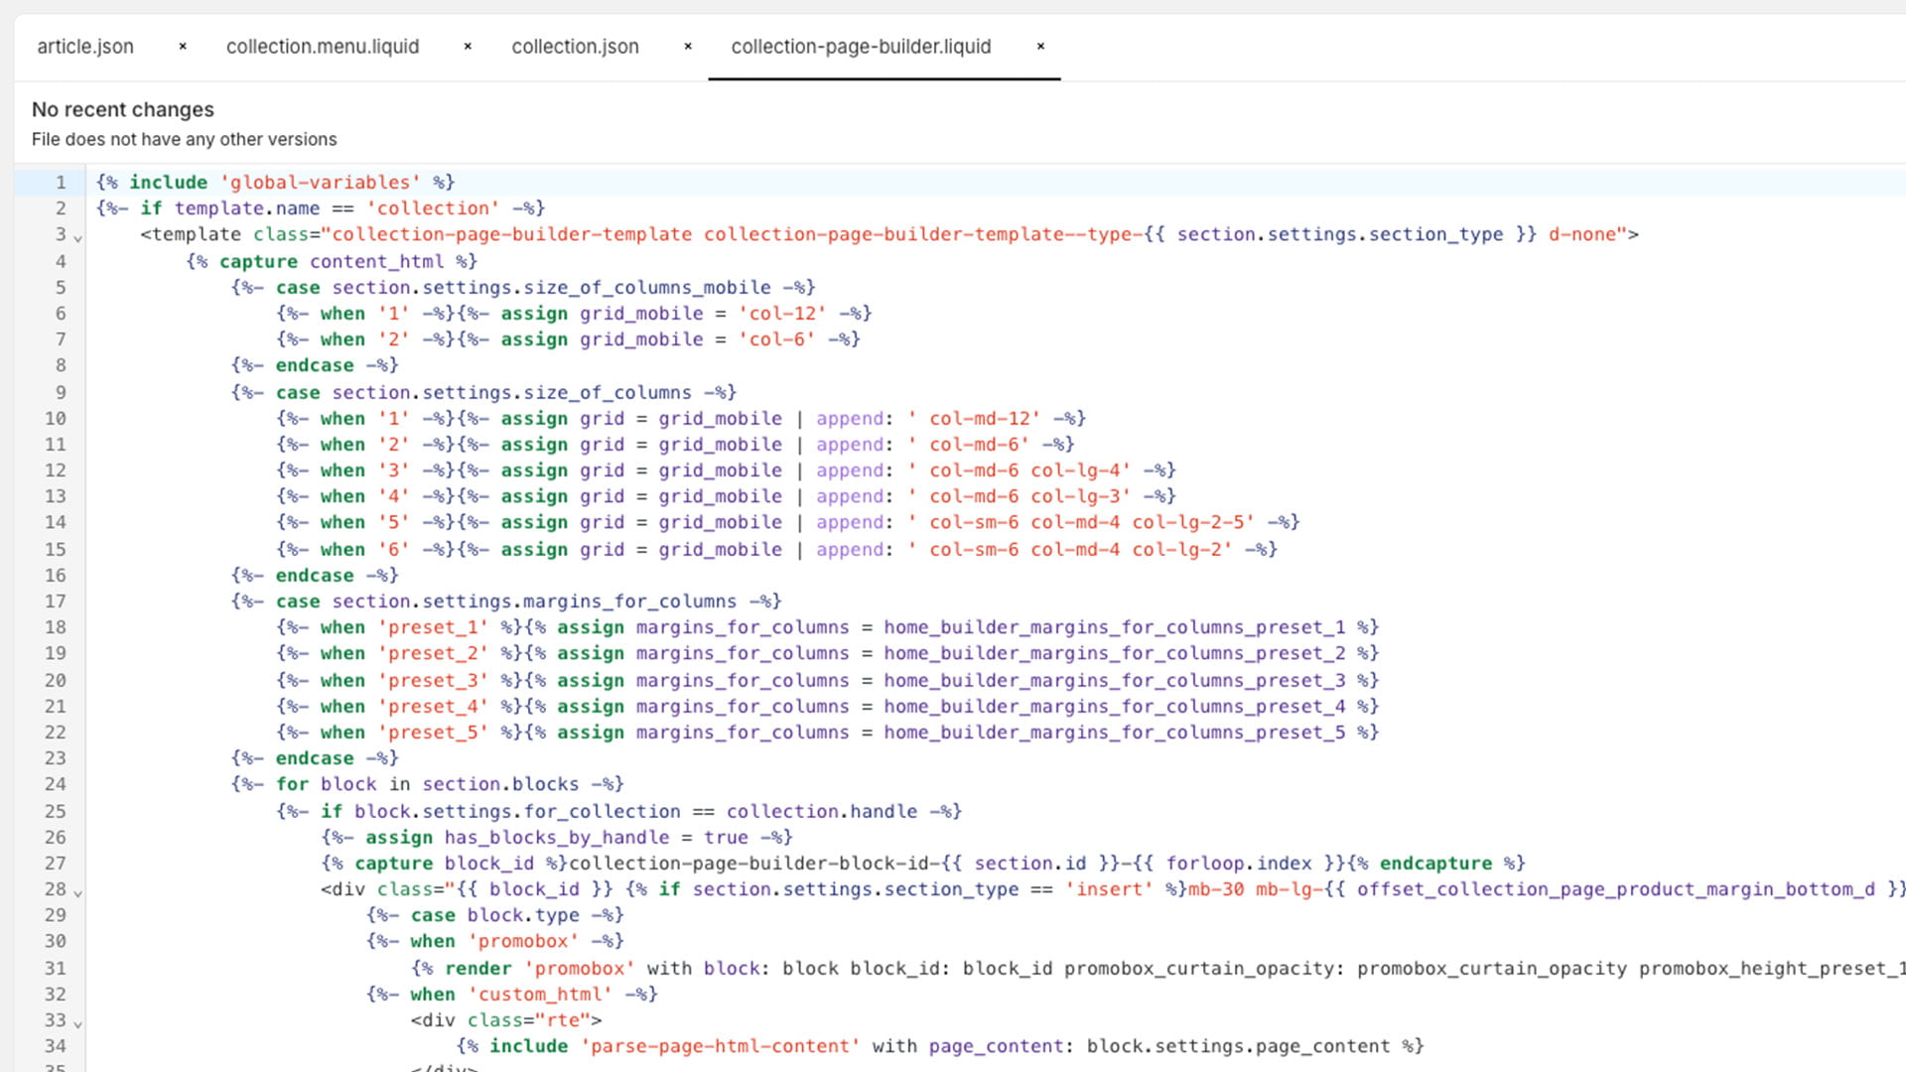Click the "rte" class value on line 33

(563, 1020)
